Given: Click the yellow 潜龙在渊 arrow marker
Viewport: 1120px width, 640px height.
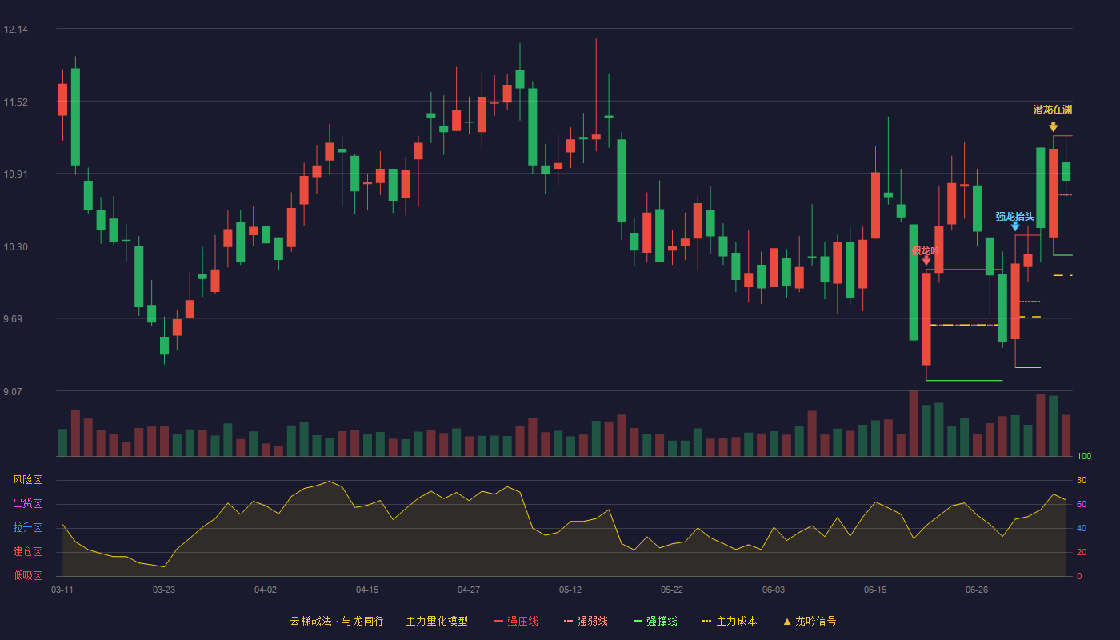Looking at the screenshot, I should click(1053, 126).
